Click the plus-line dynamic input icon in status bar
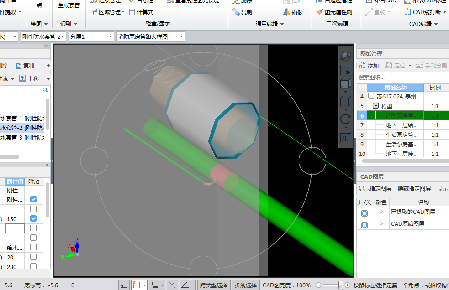The height and width of the screenshot is (290, 449). 155,285
